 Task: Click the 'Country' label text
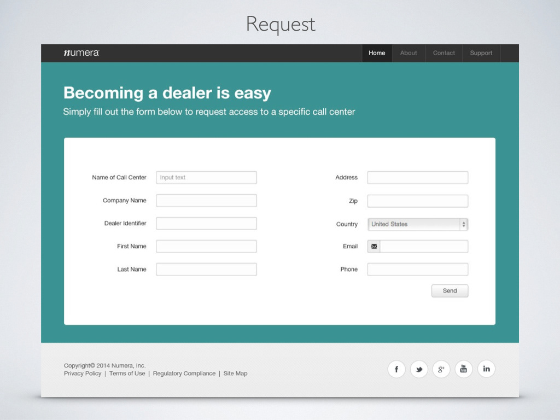[347, 224]
